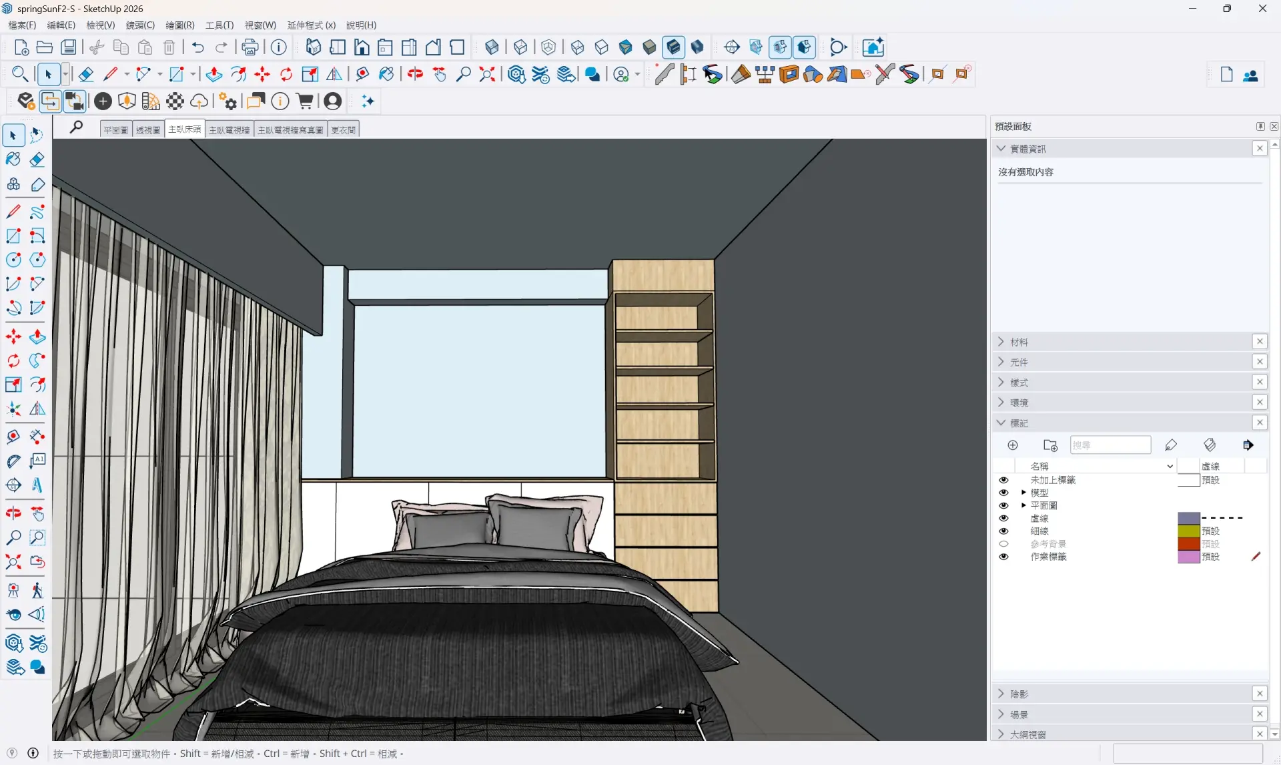Toggle the eye for 平面圖 tag folder
Viewport: 1281px width, 765px height.
(1003, 505)
